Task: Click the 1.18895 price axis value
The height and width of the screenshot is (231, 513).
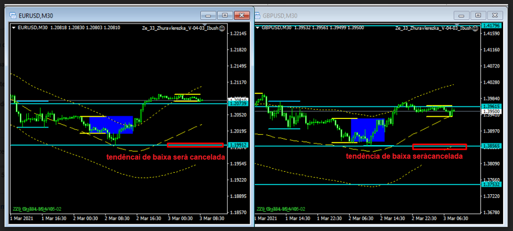Action: point(239,196)
